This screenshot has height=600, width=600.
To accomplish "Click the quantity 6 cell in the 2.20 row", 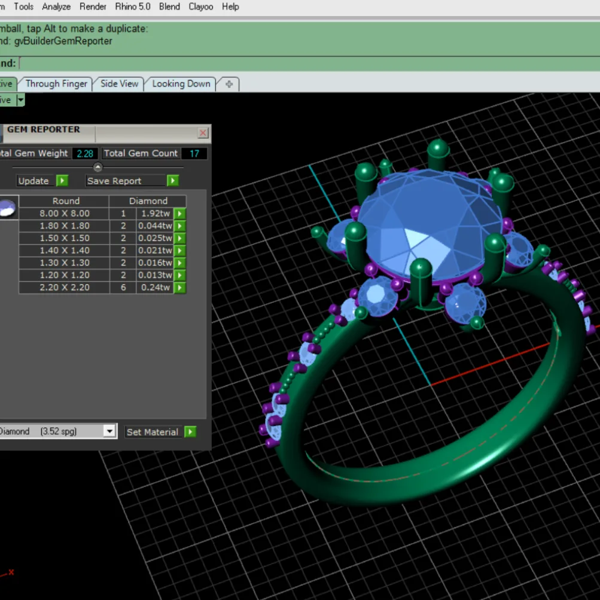I will pyautogui.click(x=123, y=287).
